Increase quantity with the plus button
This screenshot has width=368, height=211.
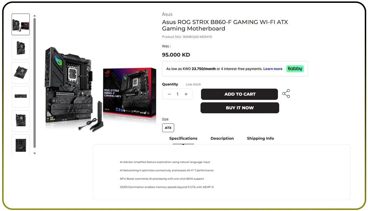coord(186,94)
